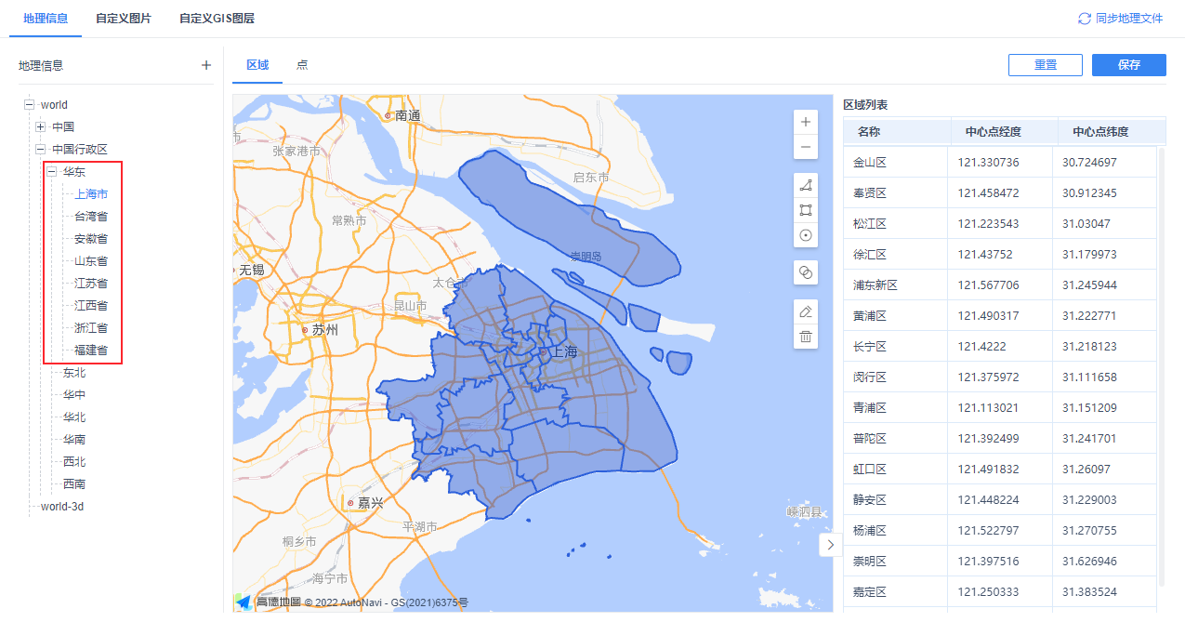This screenshot has height=622, width=1185.
Task: Click latitude value 31.626946
Action: click(1089, 562)
